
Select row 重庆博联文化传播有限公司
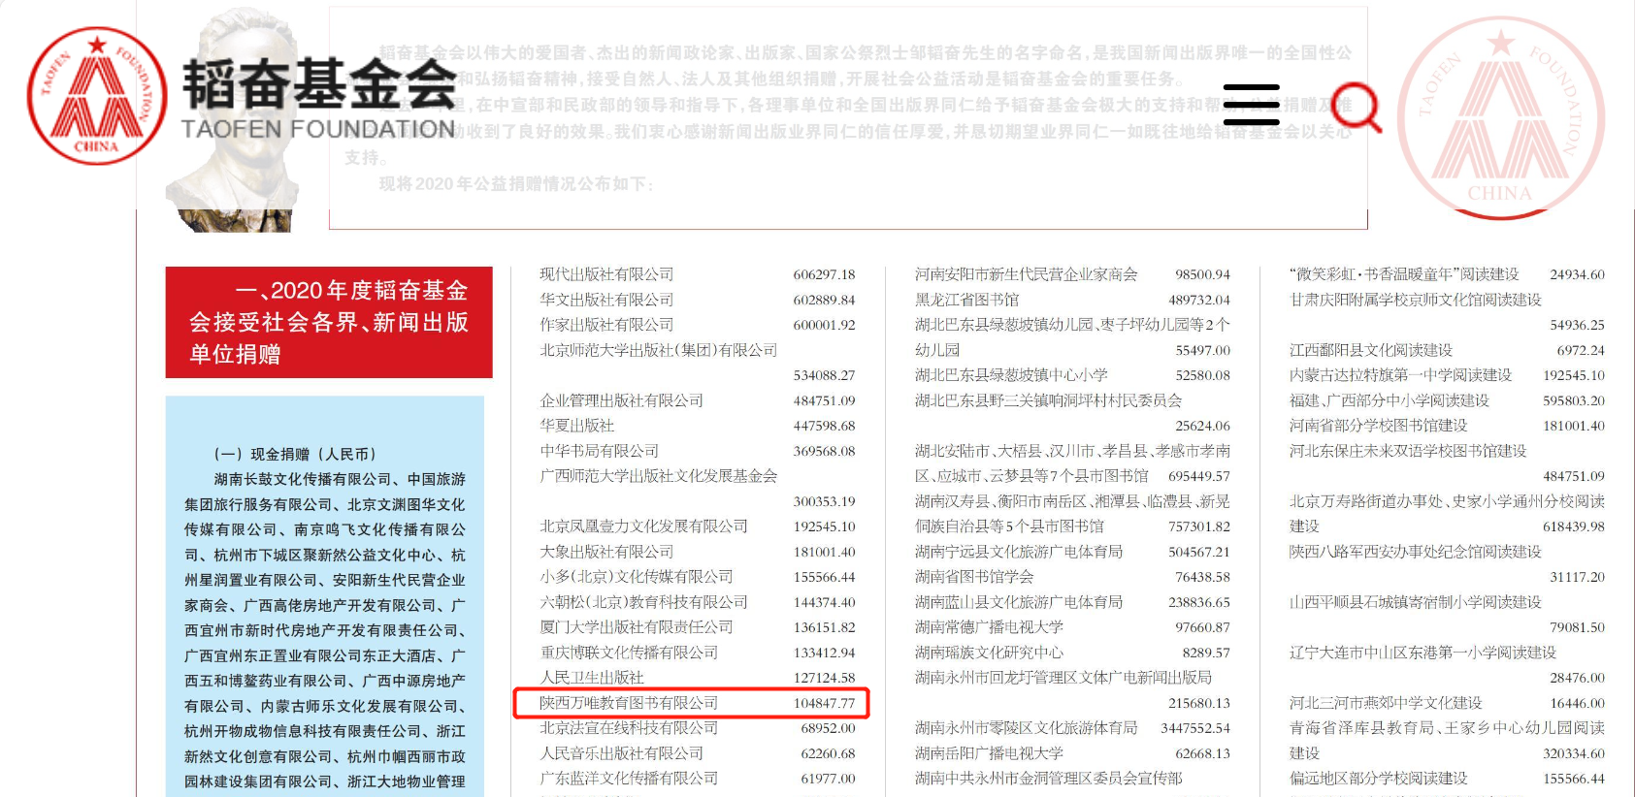coord(698,653)
